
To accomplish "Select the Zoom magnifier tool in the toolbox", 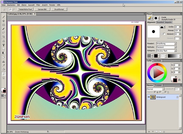I will point(3,74).
